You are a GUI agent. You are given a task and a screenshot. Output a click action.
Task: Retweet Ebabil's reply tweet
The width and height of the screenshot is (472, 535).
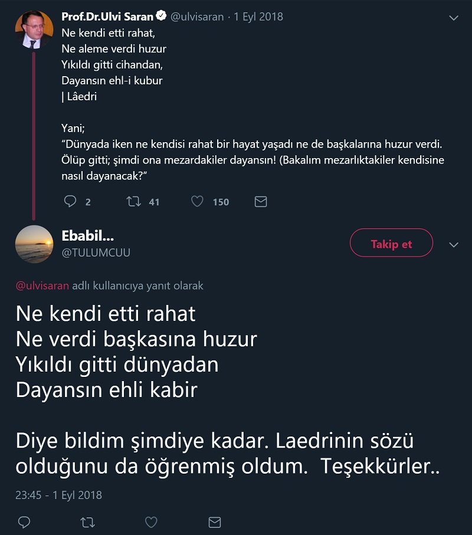click(87, 522)
